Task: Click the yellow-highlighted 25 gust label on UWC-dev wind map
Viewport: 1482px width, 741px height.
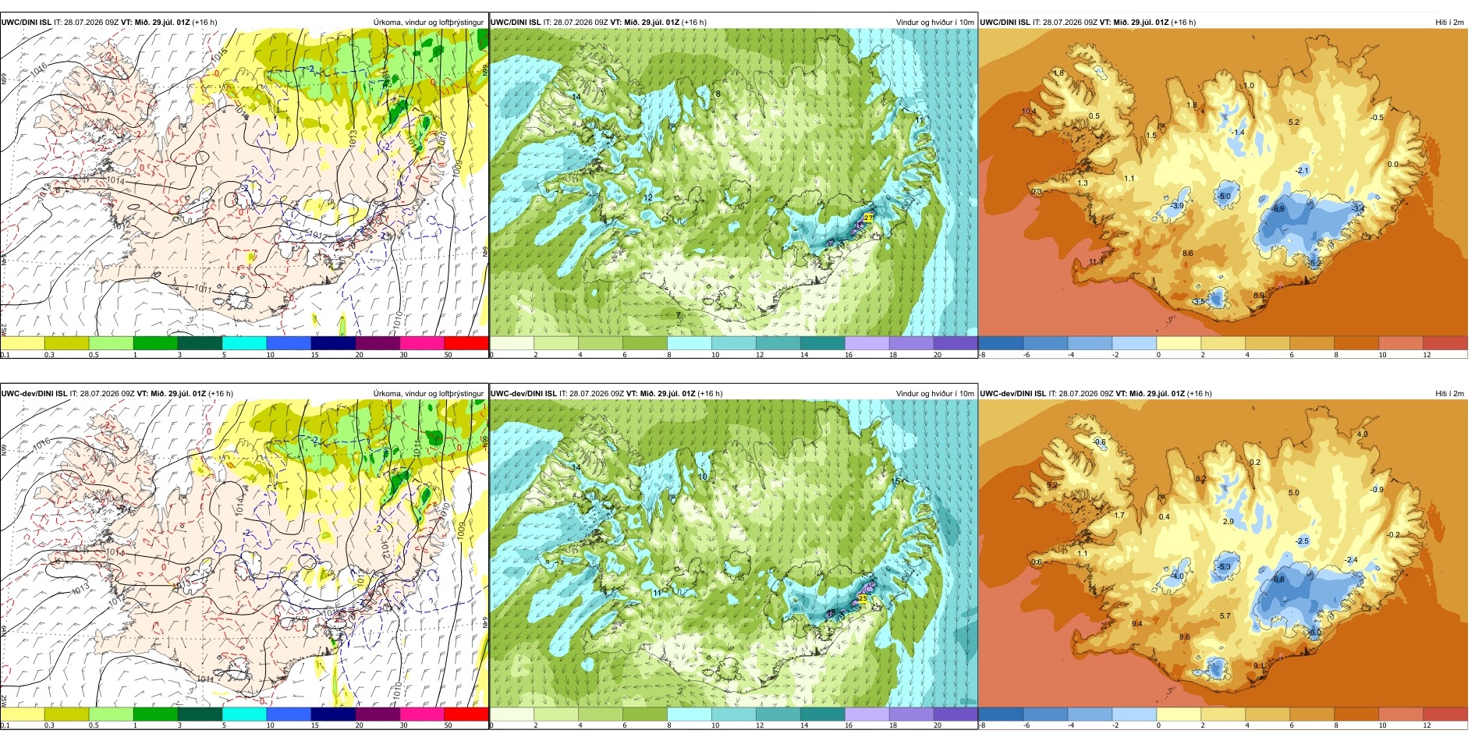Action: pos(862,598)
